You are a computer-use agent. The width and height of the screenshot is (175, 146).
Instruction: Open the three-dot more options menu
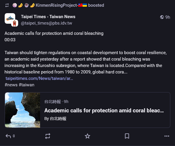click(167, 136)
